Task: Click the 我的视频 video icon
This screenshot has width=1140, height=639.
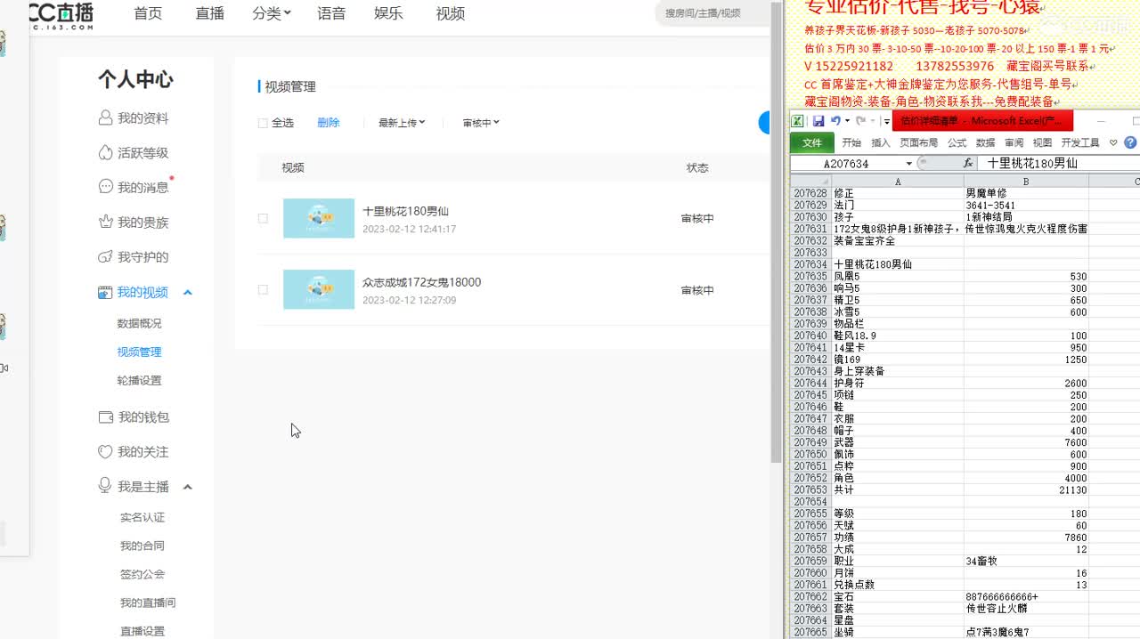Action: 105,292
